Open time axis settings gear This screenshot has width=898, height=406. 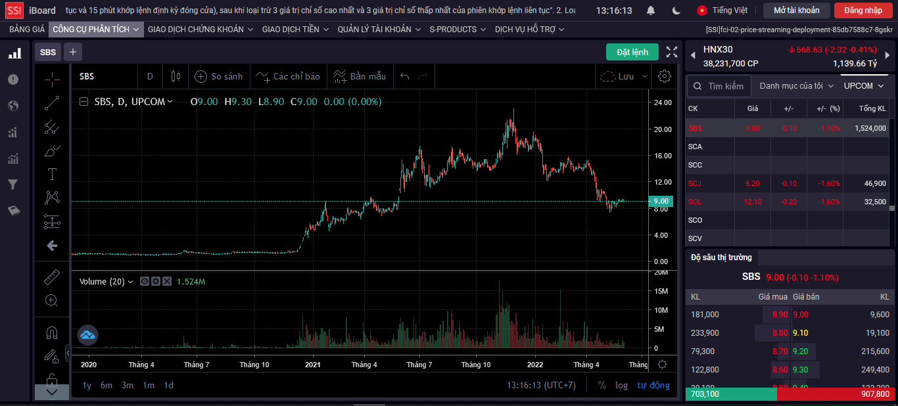(663, 365)
